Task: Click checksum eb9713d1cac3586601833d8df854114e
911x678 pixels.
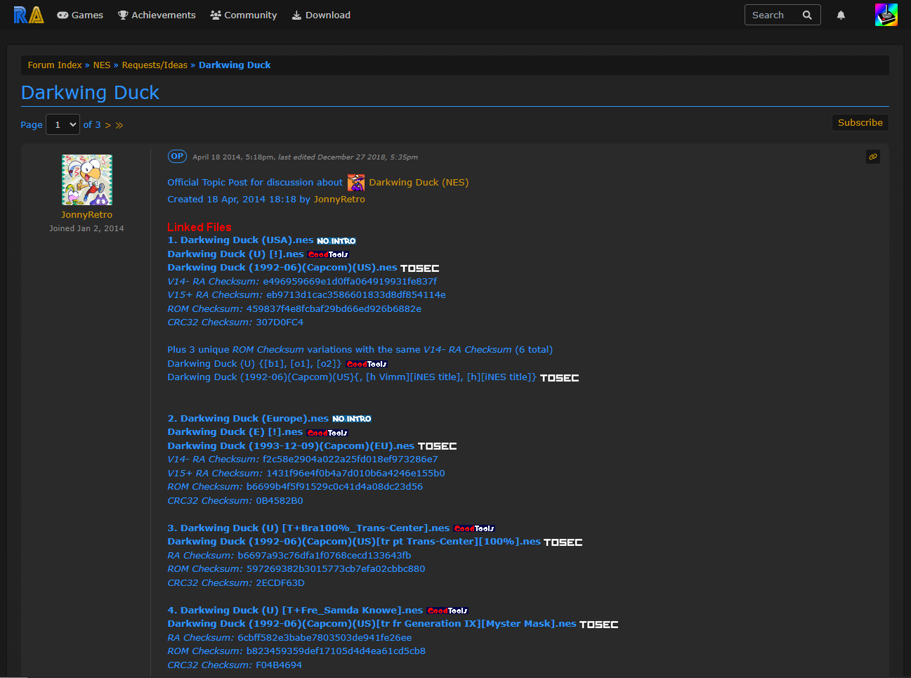Action: click(x=355, y=295)
